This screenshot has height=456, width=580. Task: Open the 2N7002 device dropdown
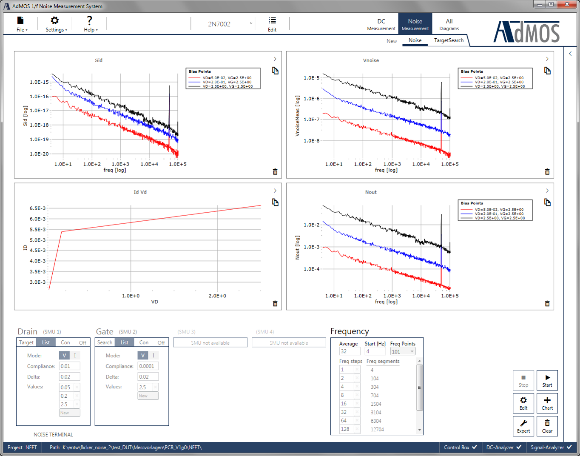(x=223, y=24)
